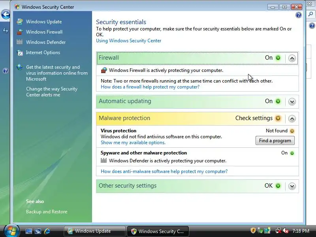This screenshot has width=316, height=237.
Task: Click the firewall icon beside Windows Firewall is actively protecting
Action: 104,70
